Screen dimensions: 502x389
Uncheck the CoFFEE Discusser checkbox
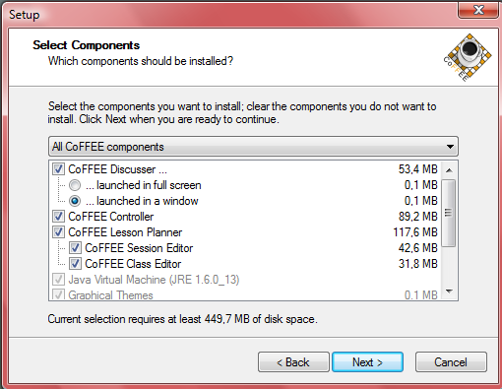58,169
